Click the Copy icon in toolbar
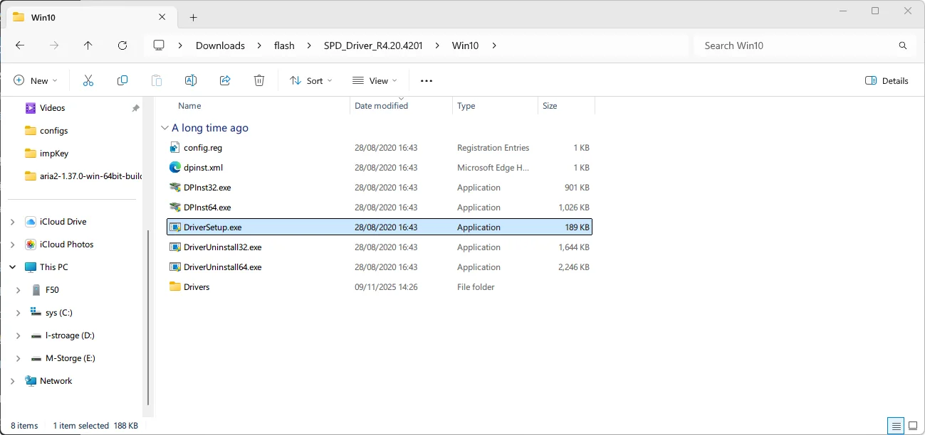Image resolution: width=925 pixels, height=435 pixels. click(x=122, y=80)
